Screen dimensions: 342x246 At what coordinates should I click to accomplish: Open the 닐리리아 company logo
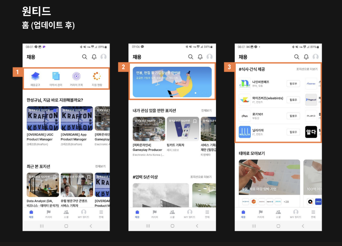pos(245,132)
